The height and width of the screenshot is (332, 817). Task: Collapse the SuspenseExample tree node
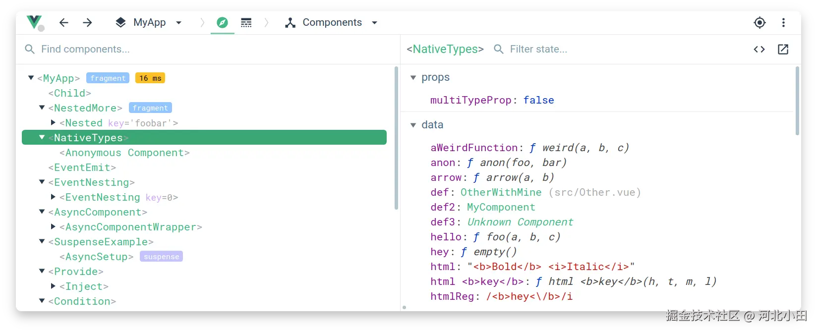(42, 242)
